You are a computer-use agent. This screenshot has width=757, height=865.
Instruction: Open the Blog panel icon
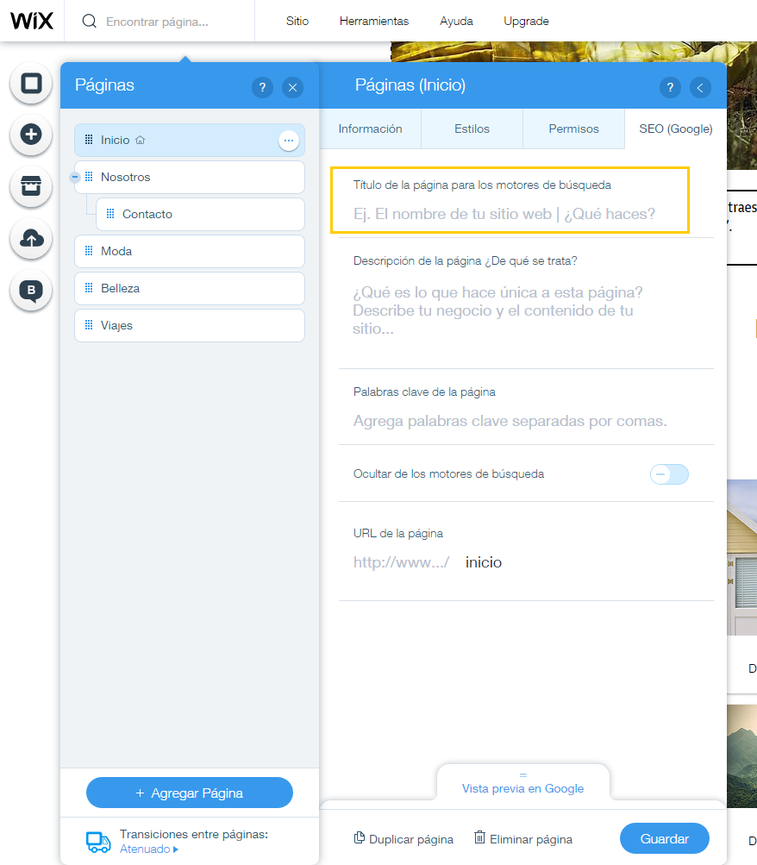pyautogui.click(x=30, y=291)
